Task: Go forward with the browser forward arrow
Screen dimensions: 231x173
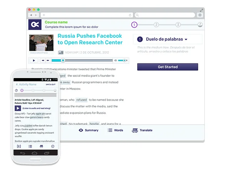Action: [36, 15]
